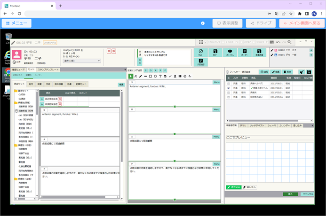Expand フィルター・表示設定 section
Screen dimensions: 326x216
tap(228, 72)
